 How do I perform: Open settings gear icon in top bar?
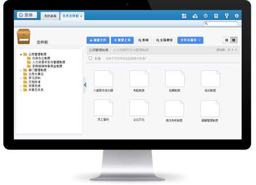tap(205, 16)
